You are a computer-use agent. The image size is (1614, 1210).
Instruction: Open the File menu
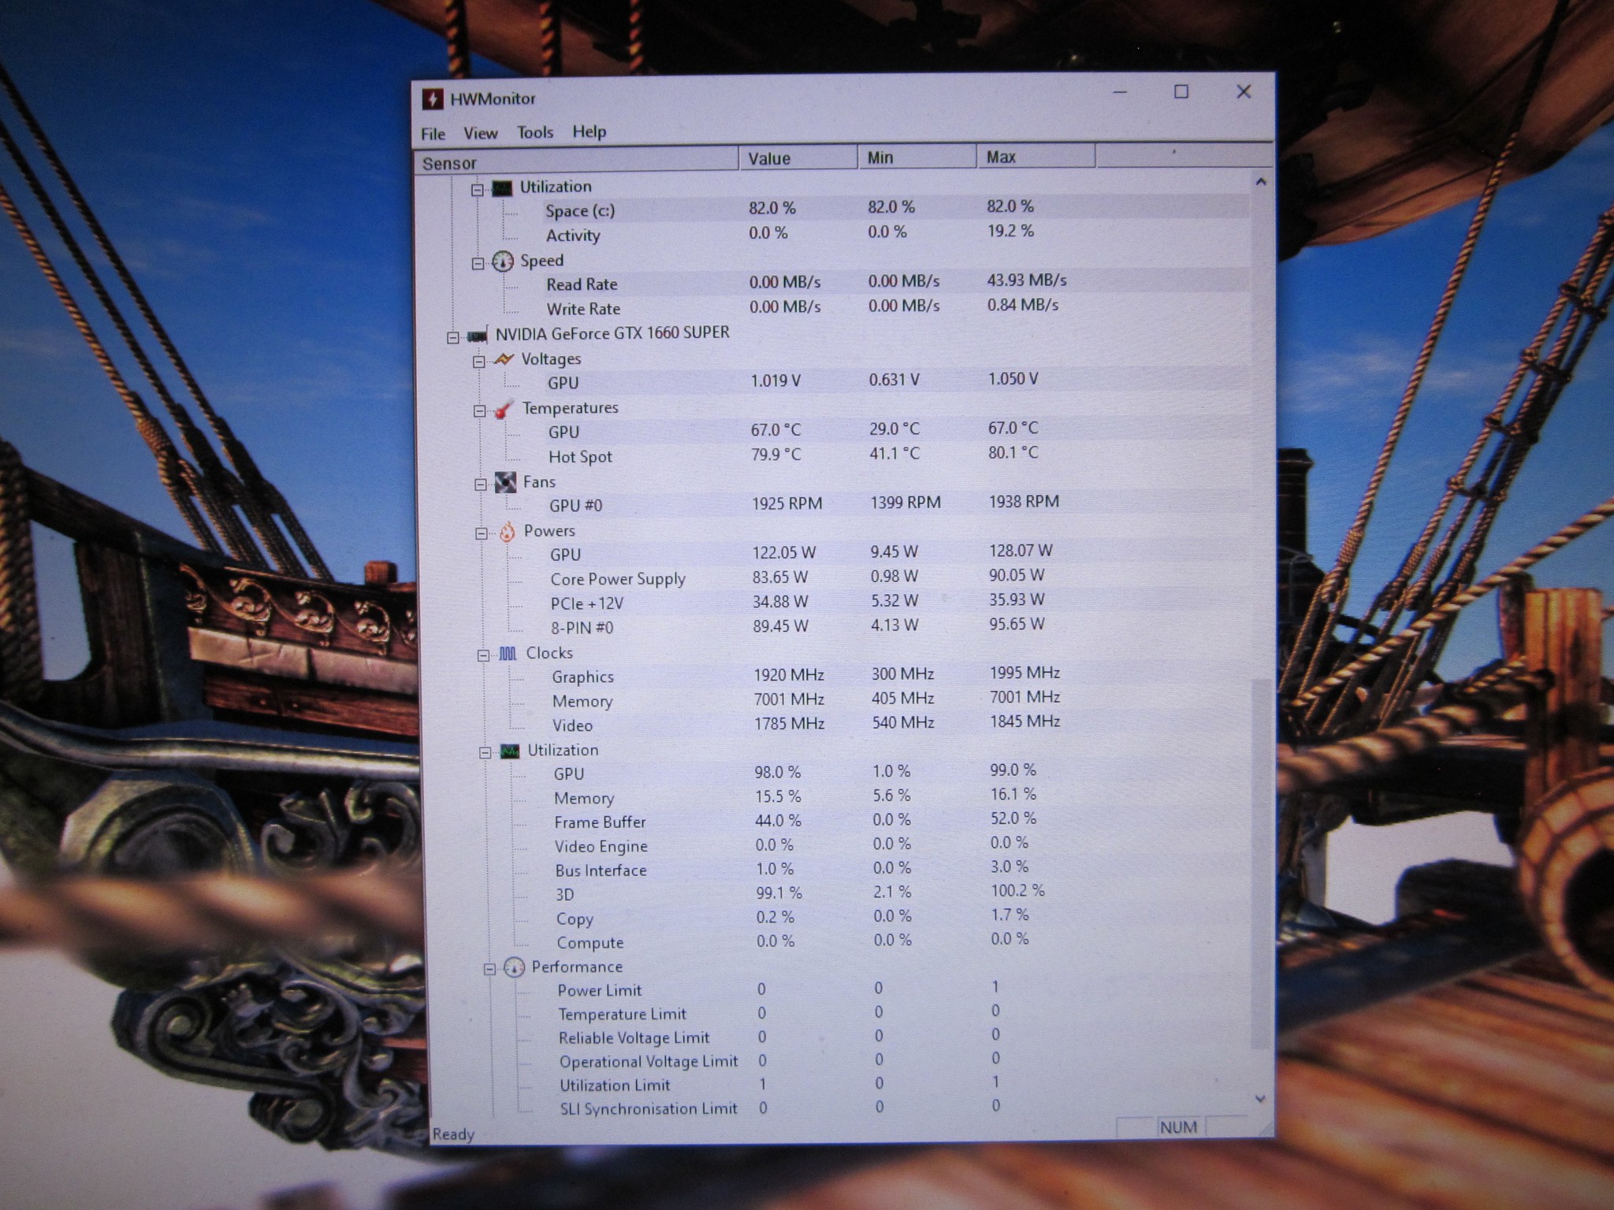point(433,134)
